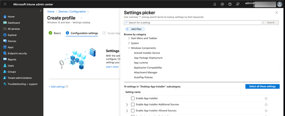Screen dimensions: 285x116
Task: Show info for Enable App Installer Allowed Sources
Action: click(266, 111)
